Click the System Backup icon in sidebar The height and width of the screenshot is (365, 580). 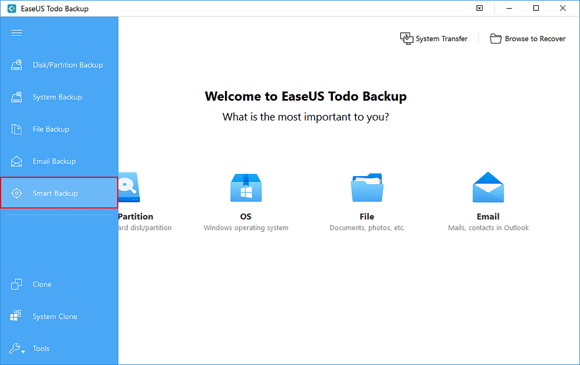point(16,97)
